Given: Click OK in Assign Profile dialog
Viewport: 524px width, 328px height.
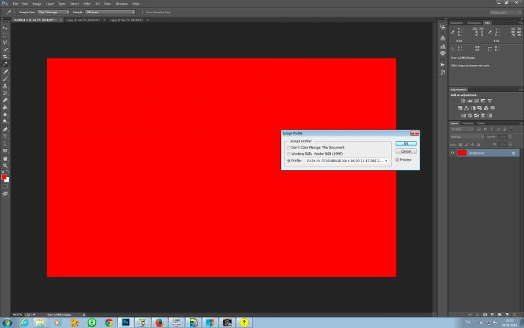Looking at the screenshot, I should [406, 144].
